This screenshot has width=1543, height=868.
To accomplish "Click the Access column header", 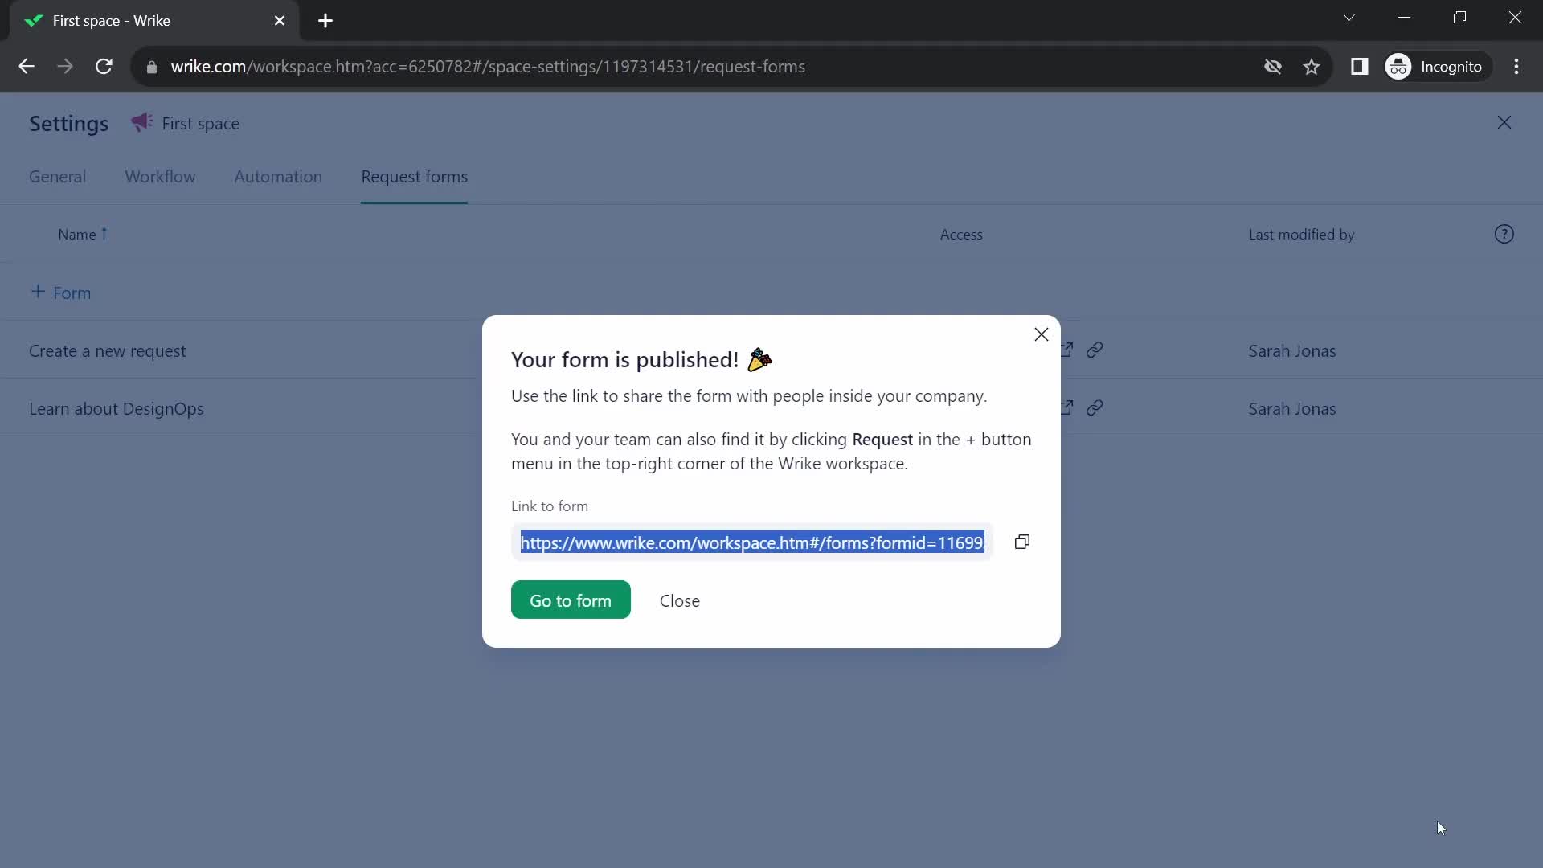I will tap(961, 235).
